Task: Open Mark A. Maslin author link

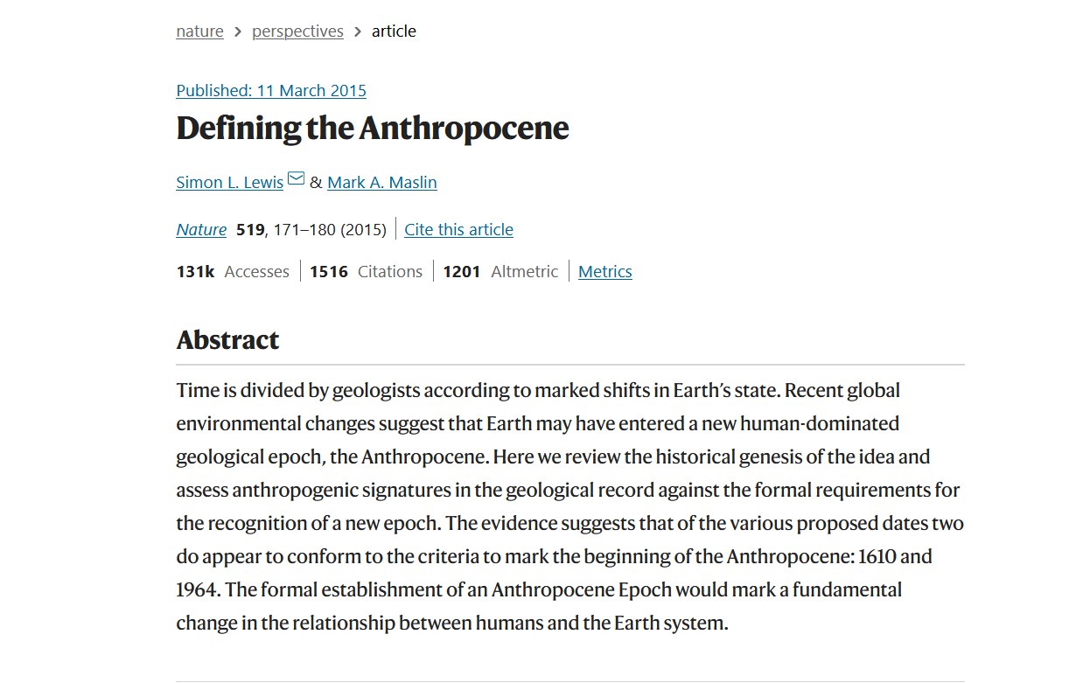Action: [381, 183]
